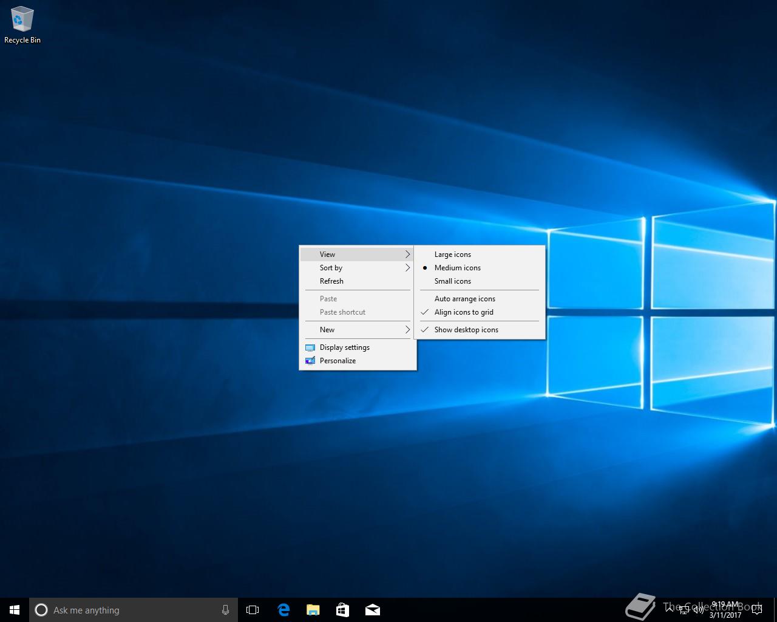Click the View context menu label
777x622 pixels.
pyautogui.click(x=327, y=255)
